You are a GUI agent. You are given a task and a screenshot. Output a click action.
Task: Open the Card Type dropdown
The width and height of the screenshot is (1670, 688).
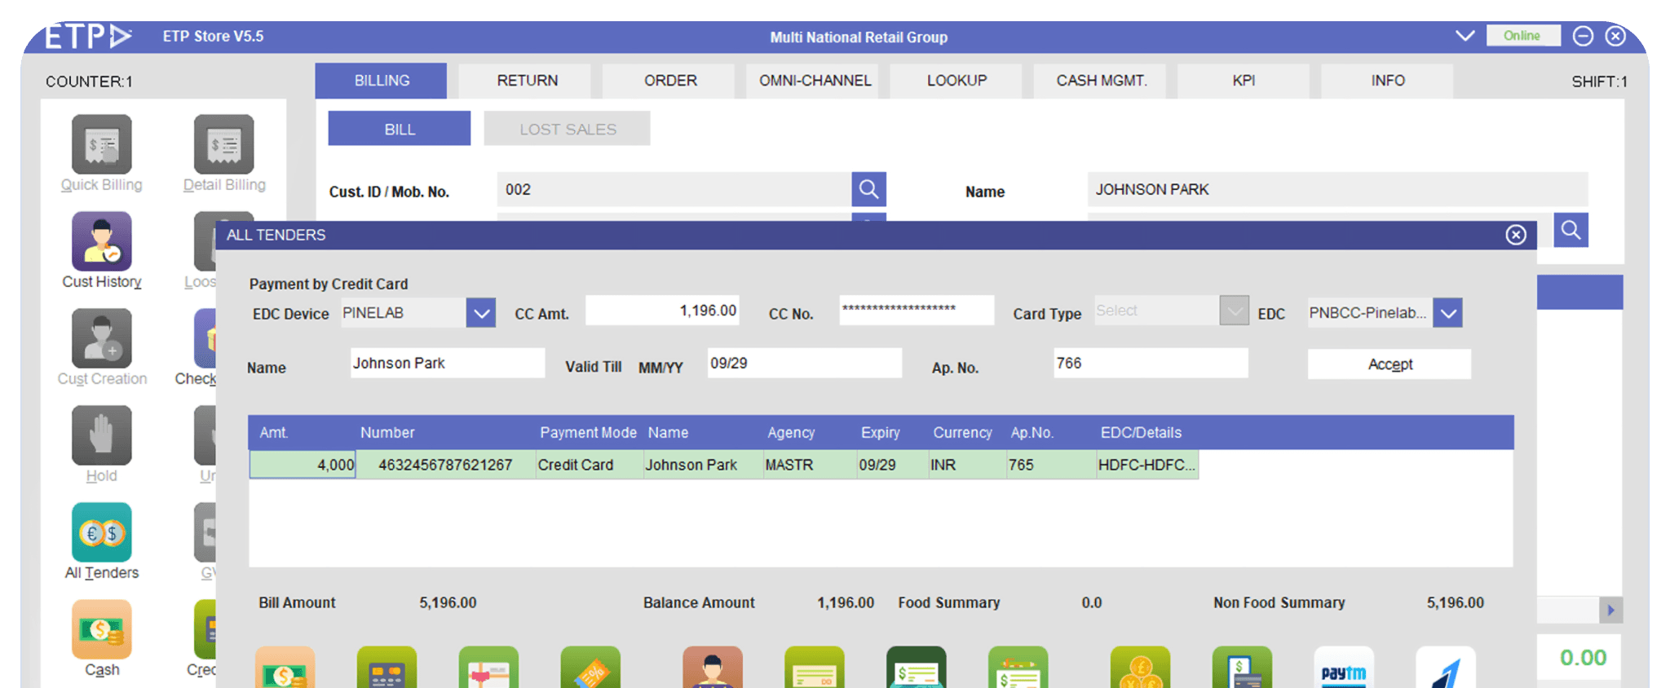[1234, 311]
